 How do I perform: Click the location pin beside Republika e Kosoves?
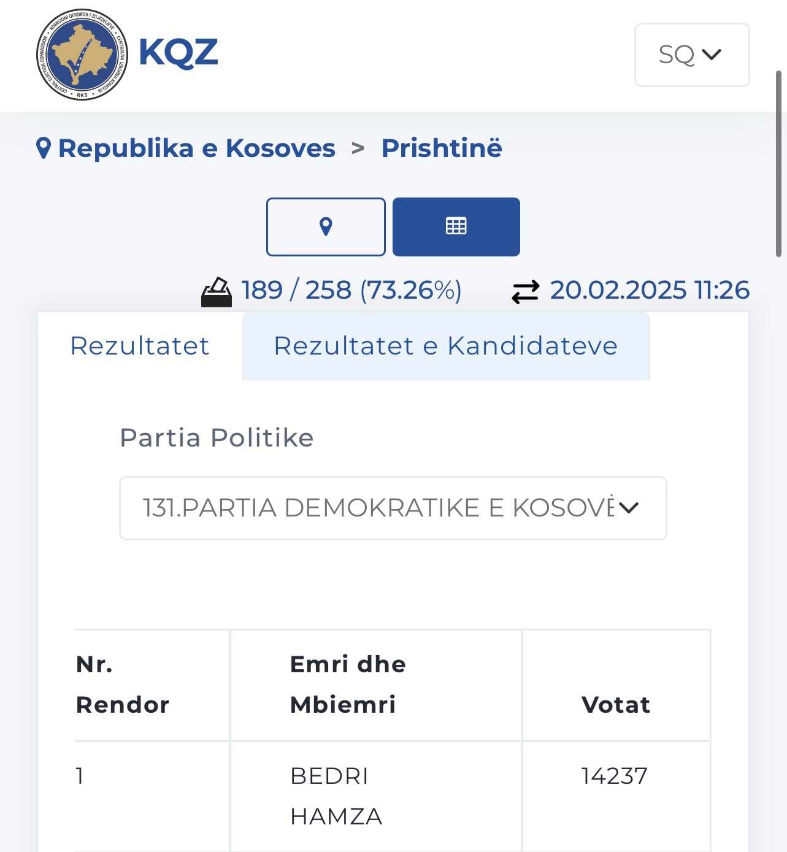tap(44, 148)
